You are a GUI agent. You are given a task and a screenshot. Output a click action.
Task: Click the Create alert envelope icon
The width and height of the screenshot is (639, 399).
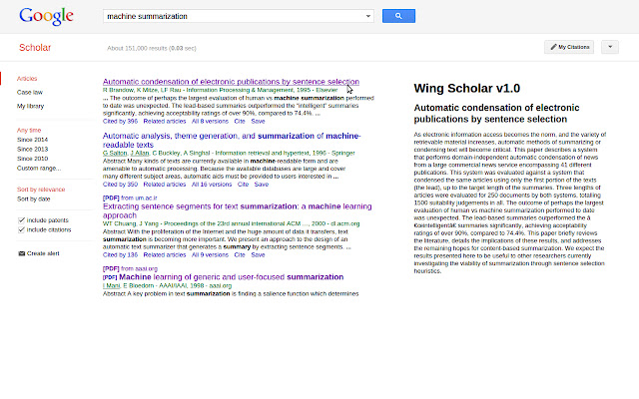pyautogui.click(x=22, y=253)
